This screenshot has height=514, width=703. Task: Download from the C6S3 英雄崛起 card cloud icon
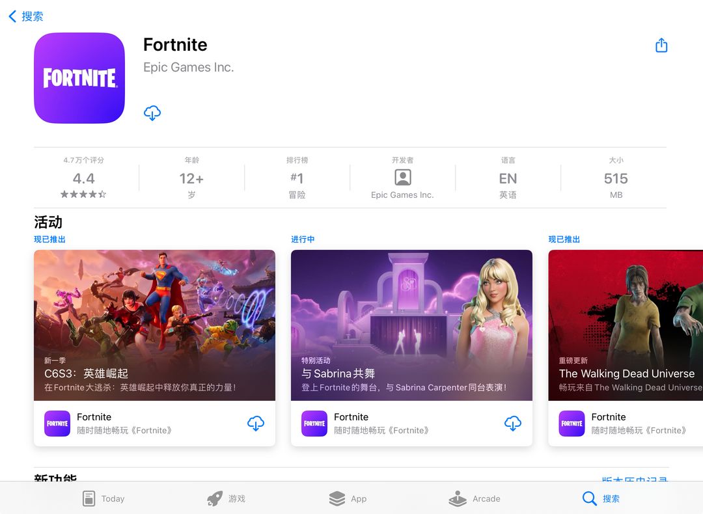point(256,423)
